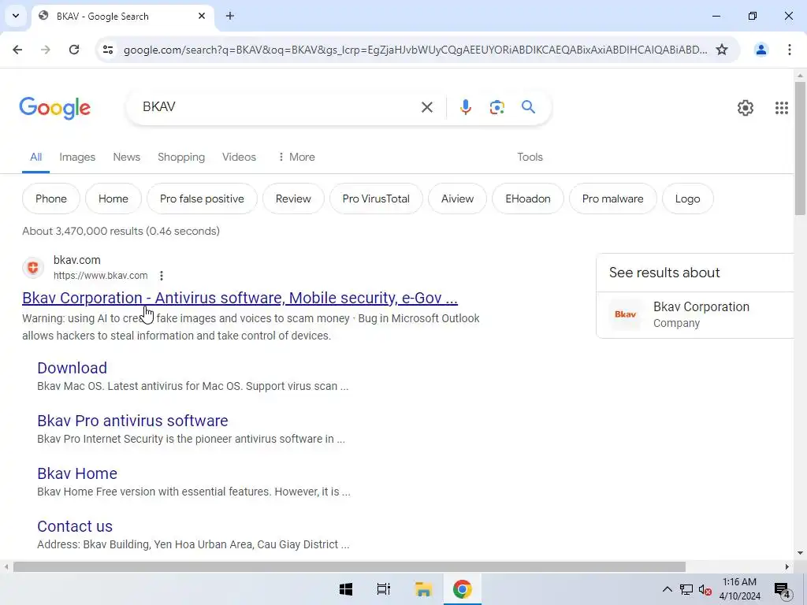Focus the browser address bar URL
807x605 pixels.
pyautogui.click(x=415, y=50)
